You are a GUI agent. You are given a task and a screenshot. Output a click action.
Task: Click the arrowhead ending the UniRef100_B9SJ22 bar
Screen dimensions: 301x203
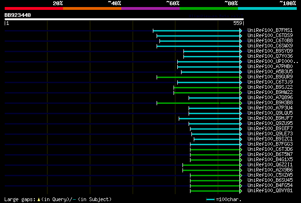pyautogui.click(x=241, y=88)
